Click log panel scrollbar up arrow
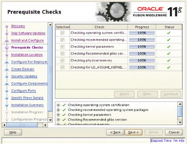Screen dimensions: 187x144 click(180, 104)
